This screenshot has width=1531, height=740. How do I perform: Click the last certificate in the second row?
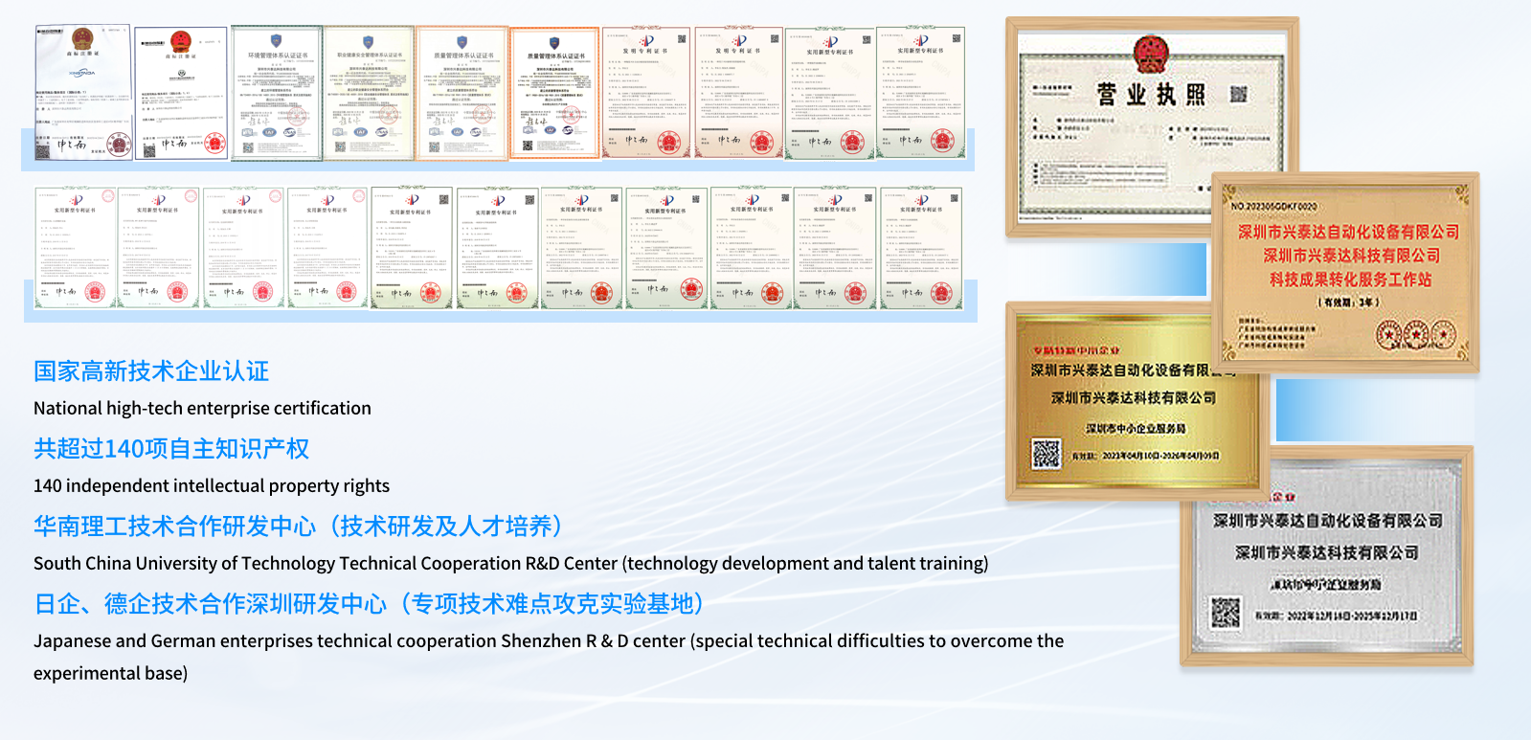coord(920,248)
